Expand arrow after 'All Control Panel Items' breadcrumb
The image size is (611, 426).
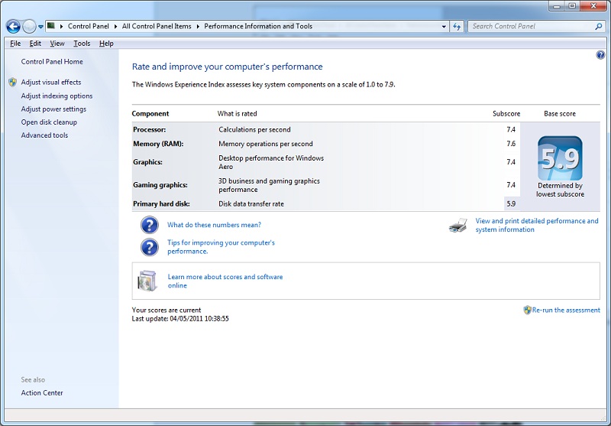pos(198,26)
